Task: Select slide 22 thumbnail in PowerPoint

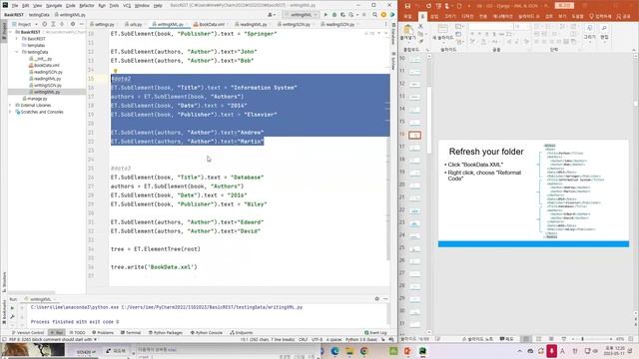Action: [x=415, y=210]
